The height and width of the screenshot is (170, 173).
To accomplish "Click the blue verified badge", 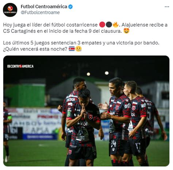I will click(x=70, y=7).
